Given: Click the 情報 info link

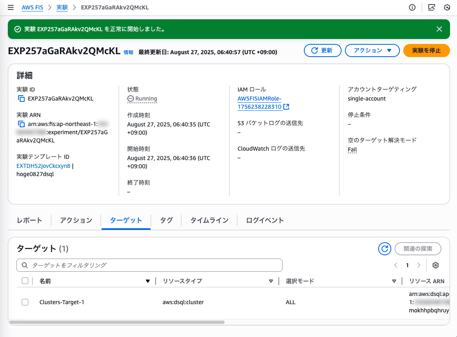Looking at the screenshot, I should (128, 53).
